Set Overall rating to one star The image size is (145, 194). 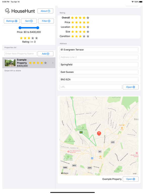[72, 18]
